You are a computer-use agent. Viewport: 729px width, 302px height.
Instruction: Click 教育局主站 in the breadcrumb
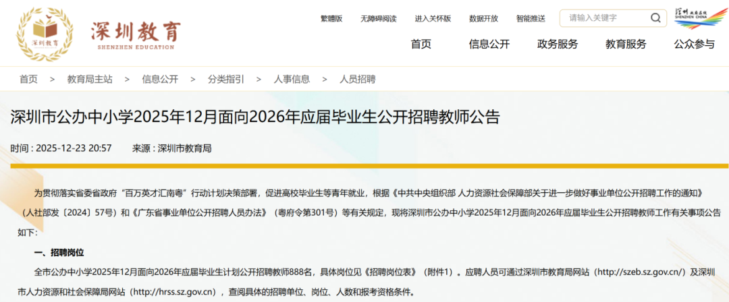[x=90, y=79]
